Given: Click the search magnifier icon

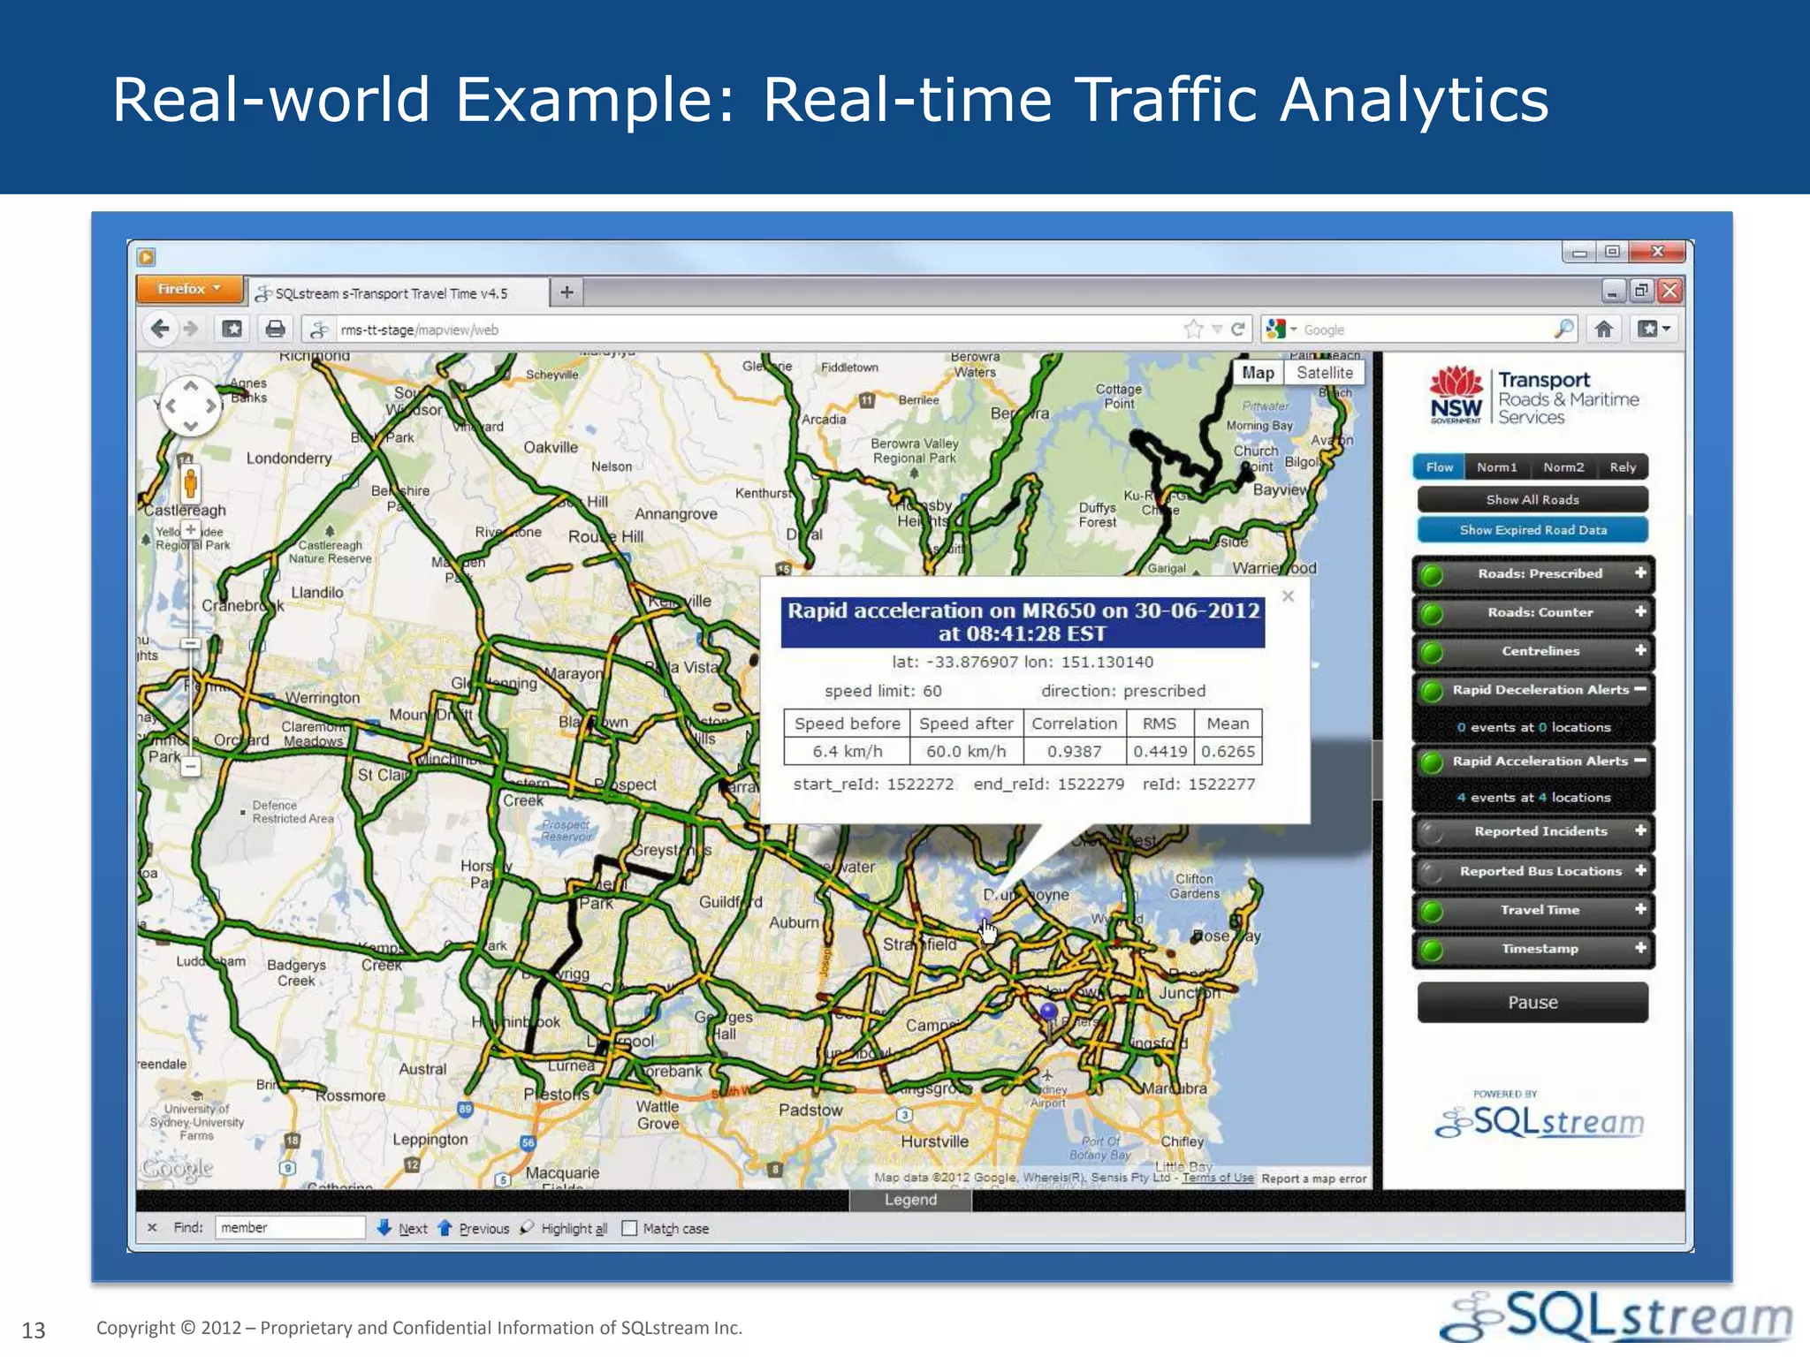Looking at the screenshot, I should pyautogui.click(x=1563, y=330).
